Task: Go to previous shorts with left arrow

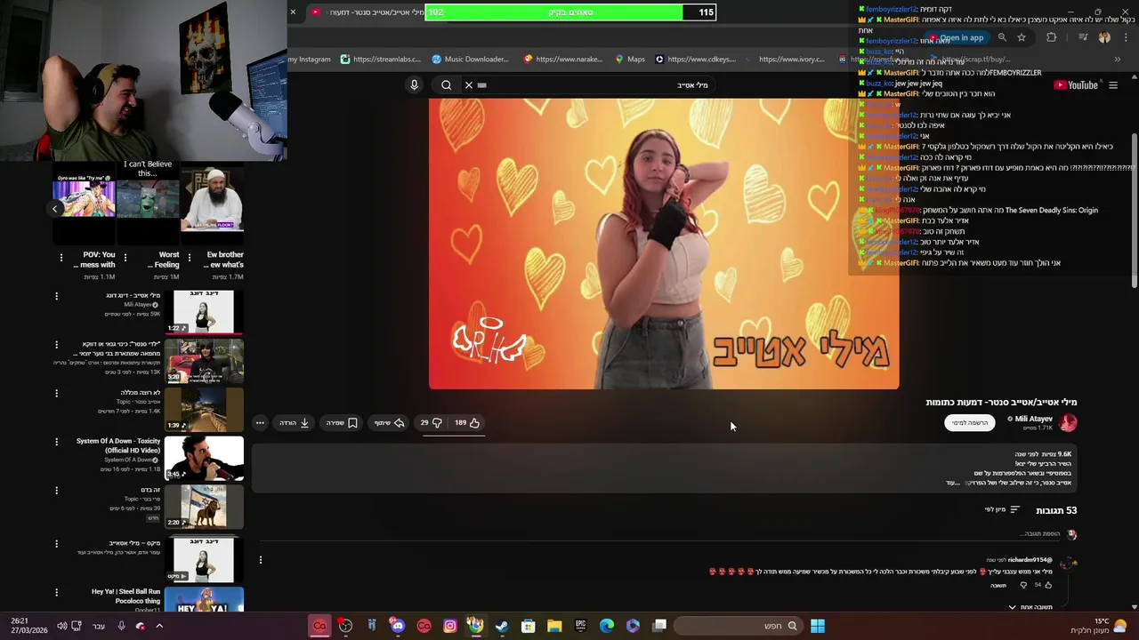Action: click(54, 209)
